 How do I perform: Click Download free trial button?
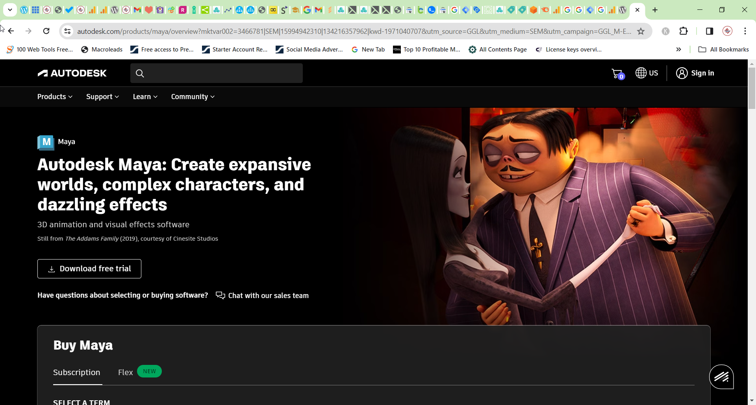pos(89,269)
